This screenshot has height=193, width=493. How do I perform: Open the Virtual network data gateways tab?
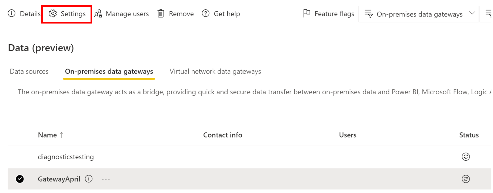(x=215, y=71)
